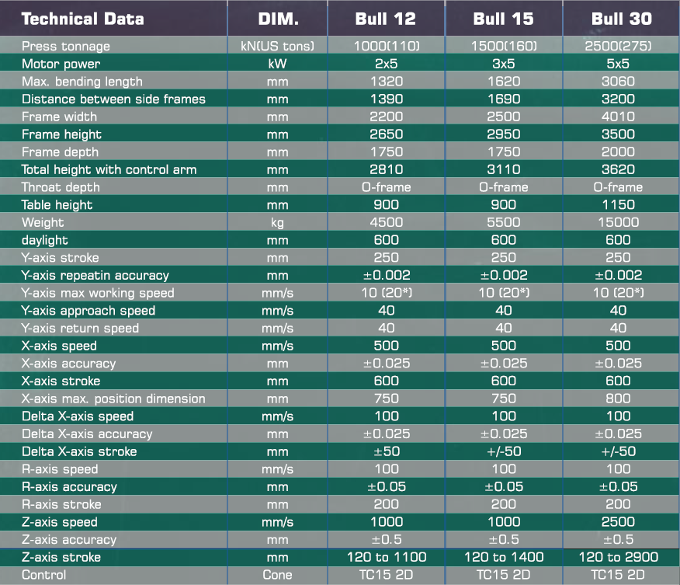680x585 pixels.
Task: Click the DIM. column header
Action: [x=277, y=18]
